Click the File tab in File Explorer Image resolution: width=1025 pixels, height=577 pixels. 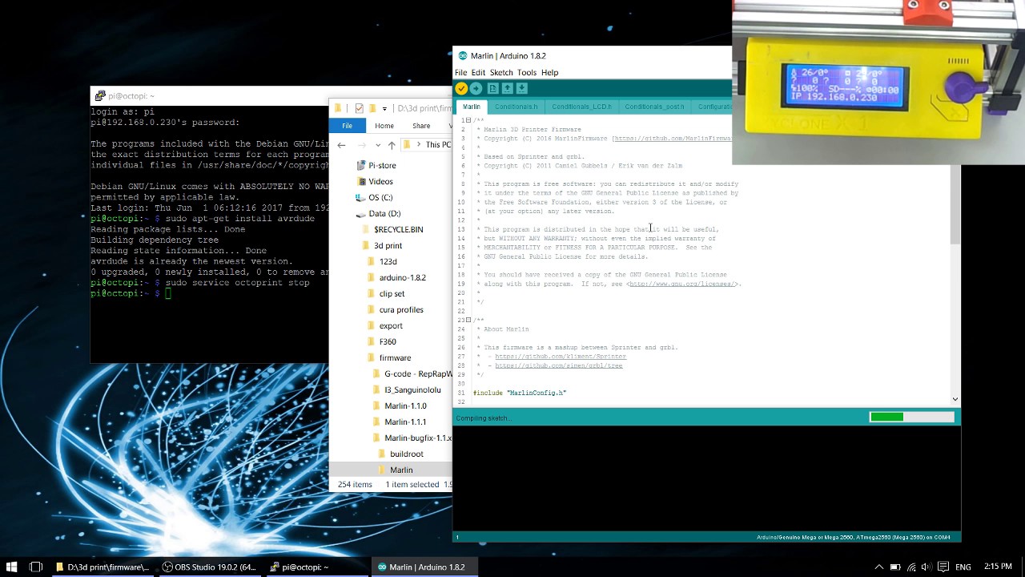pyautogui.click(x=348, y=126)
